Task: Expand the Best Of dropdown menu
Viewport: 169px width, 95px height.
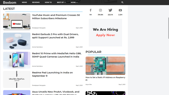Action: (61, 2)
